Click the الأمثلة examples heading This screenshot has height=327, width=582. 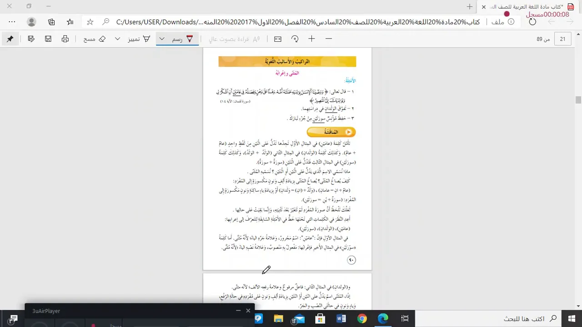coord(350,81)
